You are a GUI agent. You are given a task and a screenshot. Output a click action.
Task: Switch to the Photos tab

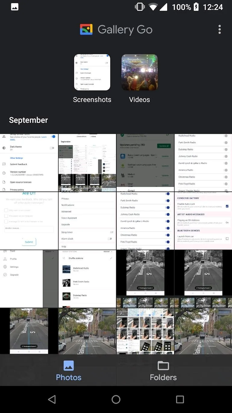pyautogui.click(x=69, y=370)
